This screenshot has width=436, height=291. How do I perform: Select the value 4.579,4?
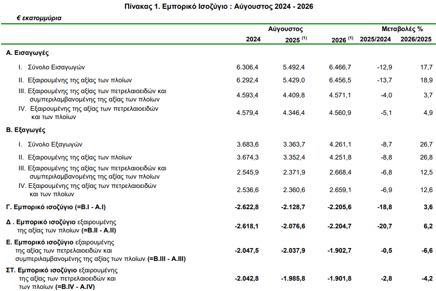point(247,113)
